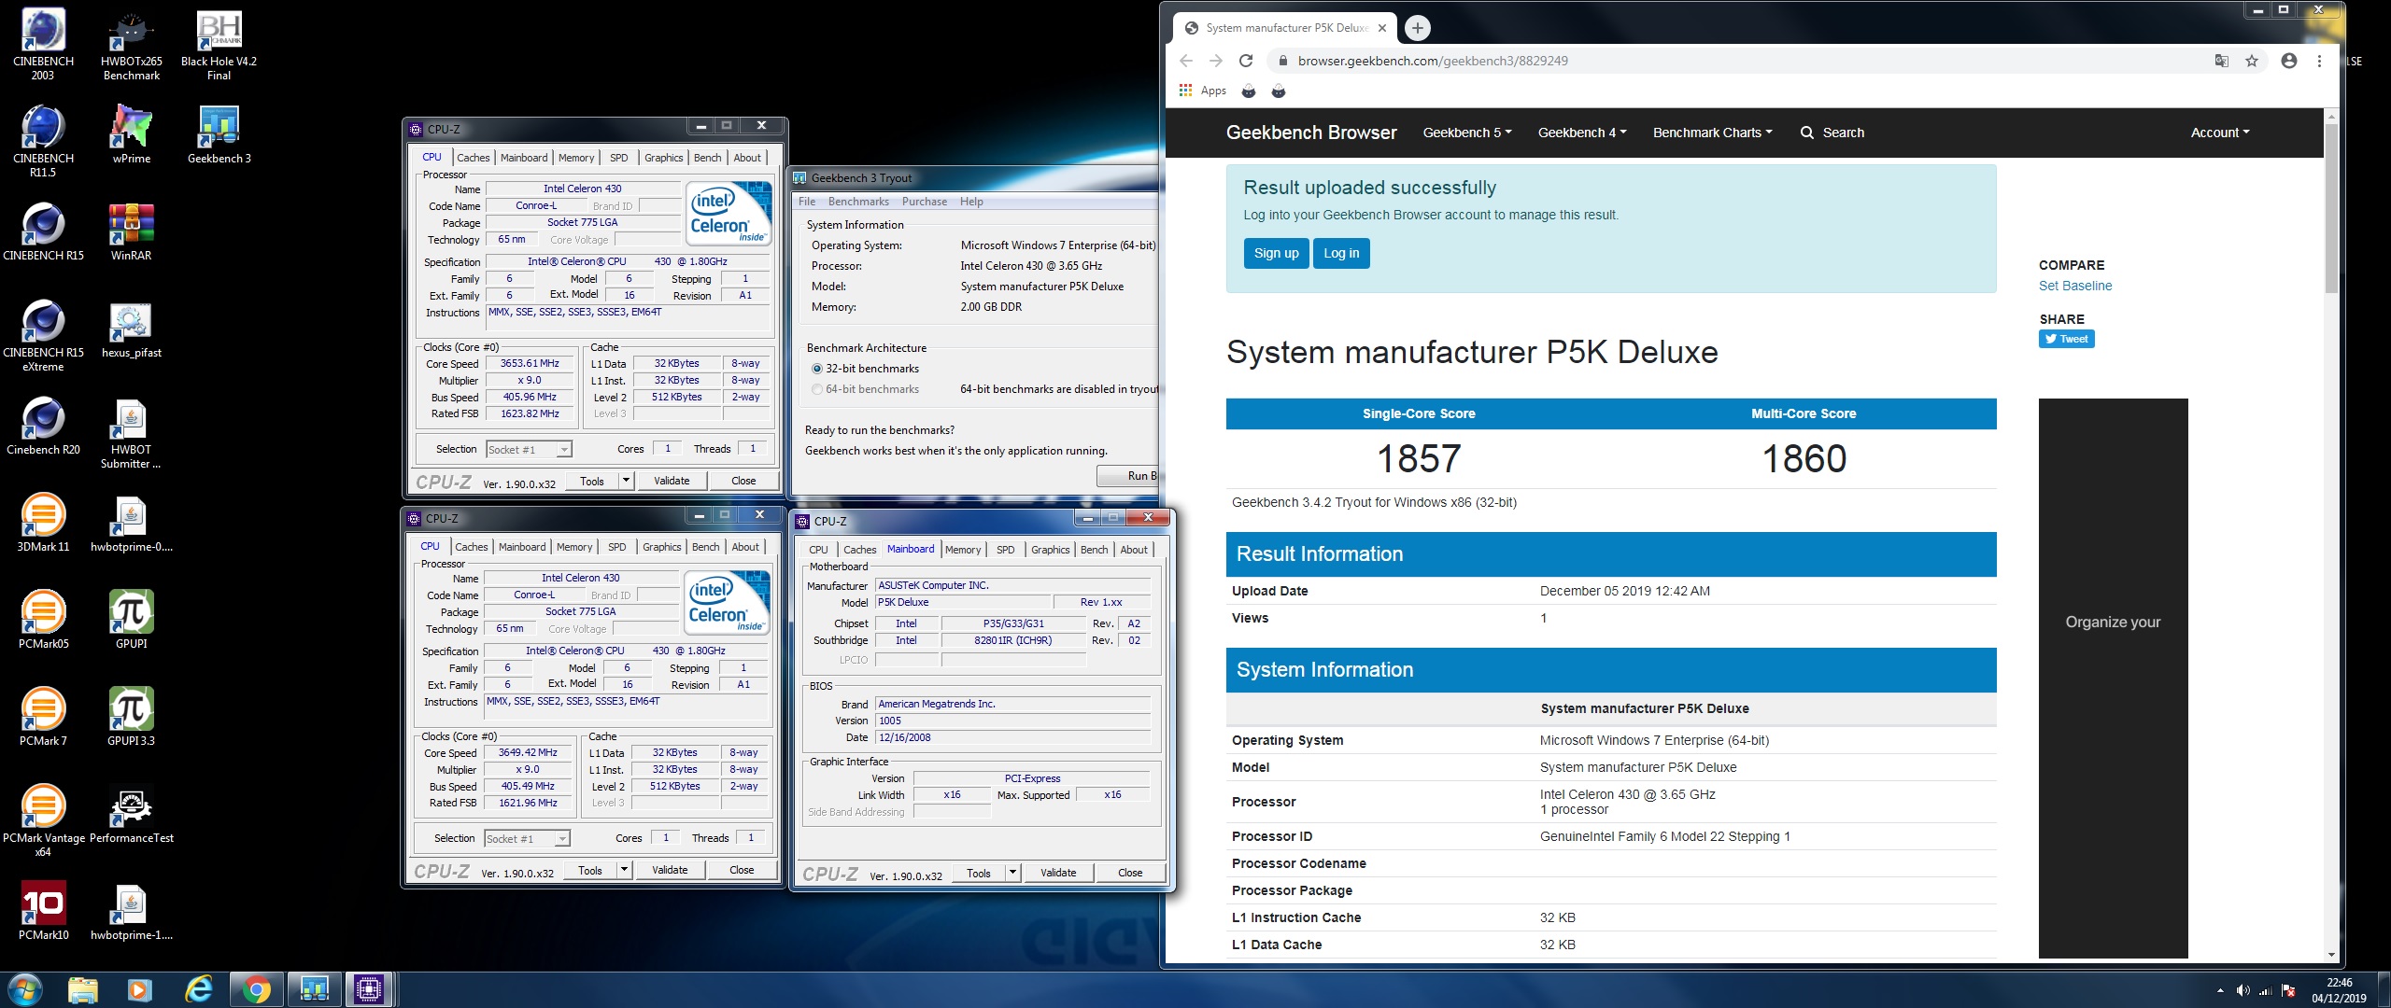
Task: Open 3DMark 11 desktop icon
Action: (43, 524)
